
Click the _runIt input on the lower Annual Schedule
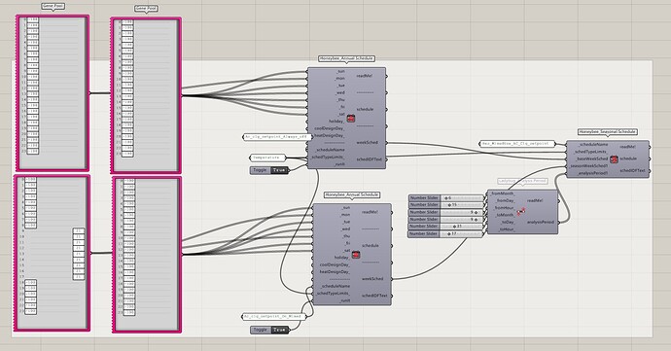[x=345, y=300]
